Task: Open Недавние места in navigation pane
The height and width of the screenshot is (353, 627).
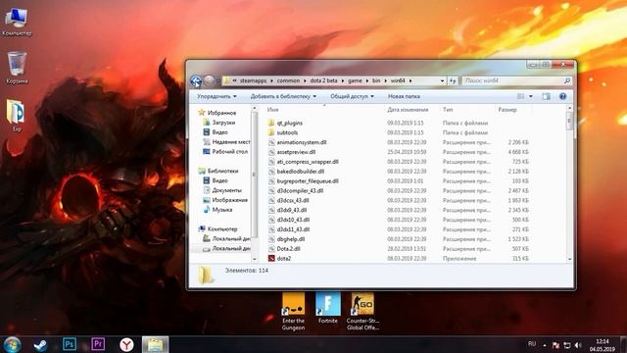Action: coord(231,142)
